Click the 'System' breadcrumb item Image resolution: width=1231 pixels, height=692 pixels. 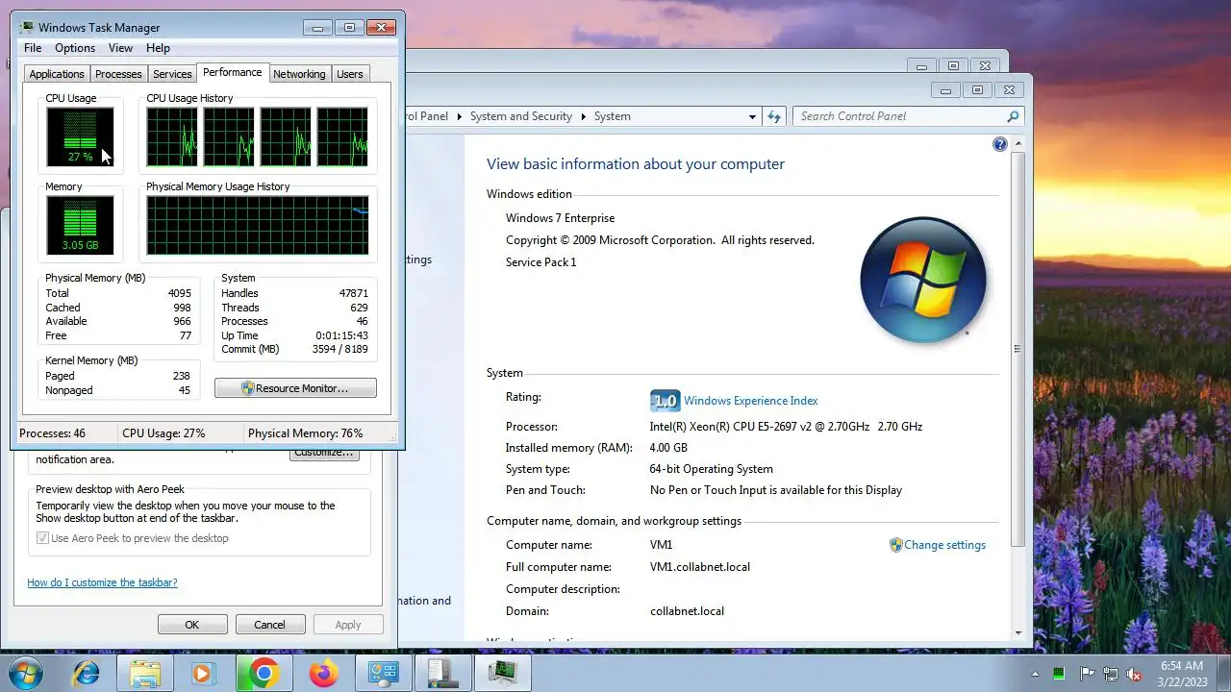click(x=613, y=116)
